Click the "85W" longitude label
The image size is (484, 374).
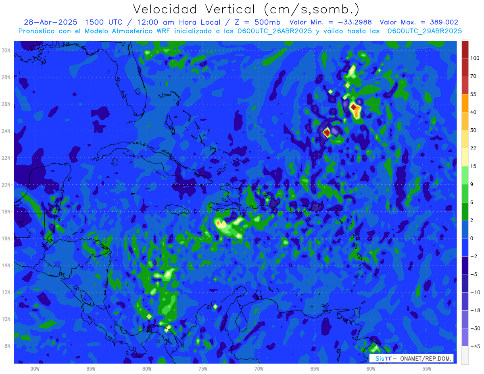click(91, 369)
